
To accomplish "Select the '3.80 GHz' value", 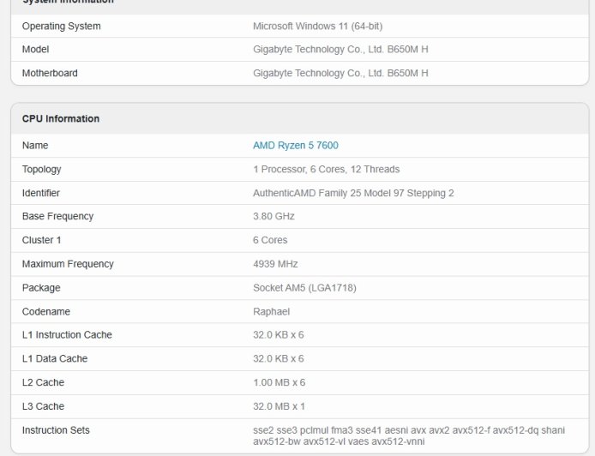I will tap(273, 216).
